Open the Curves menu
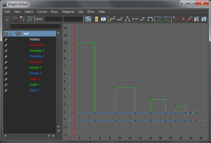This screenshot has width=211, height=143. point(42,12)
